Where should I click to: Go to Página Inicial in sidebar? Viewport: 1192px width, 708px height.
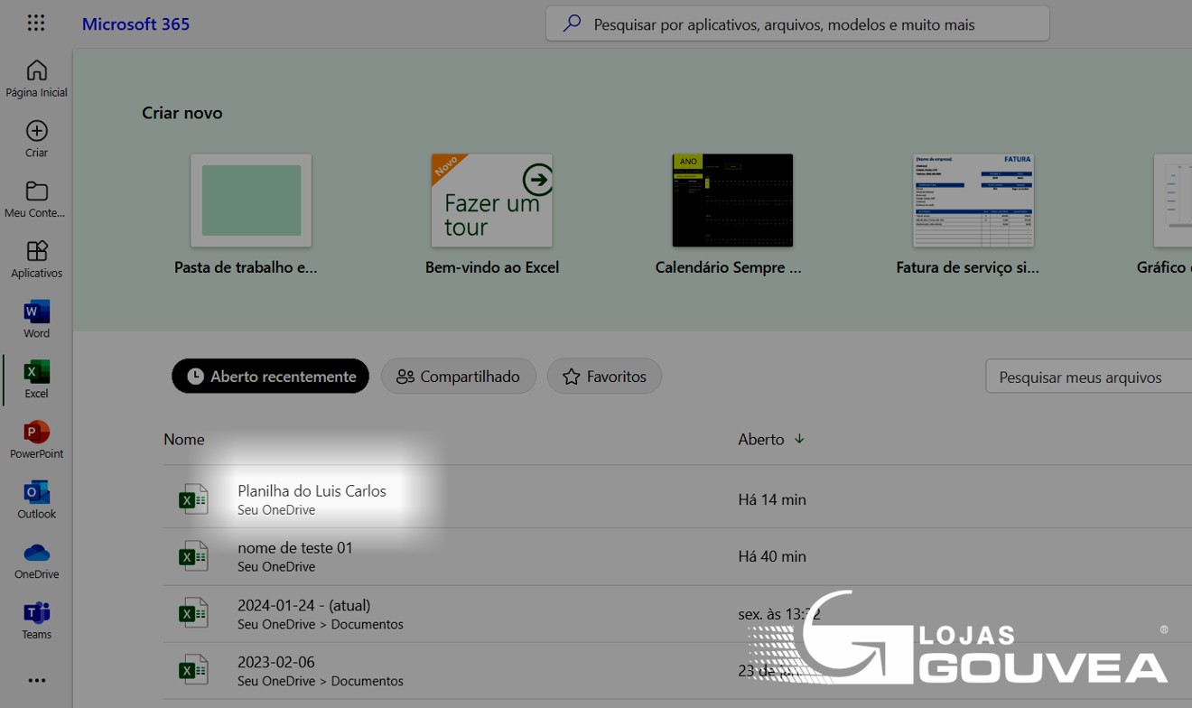(x=36, y=79)
